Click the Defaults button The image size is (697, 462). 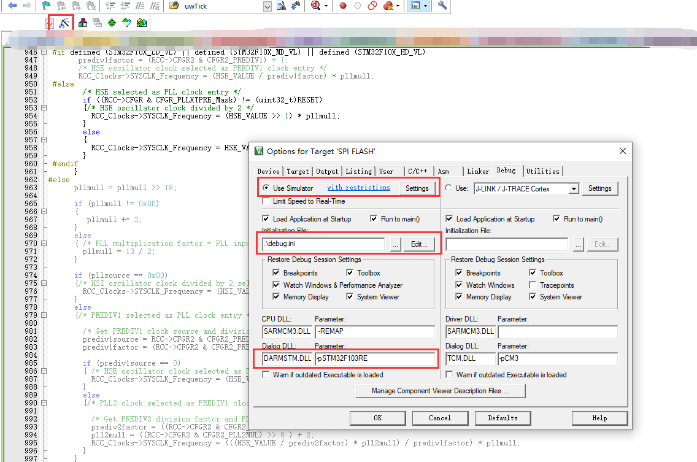503,418
